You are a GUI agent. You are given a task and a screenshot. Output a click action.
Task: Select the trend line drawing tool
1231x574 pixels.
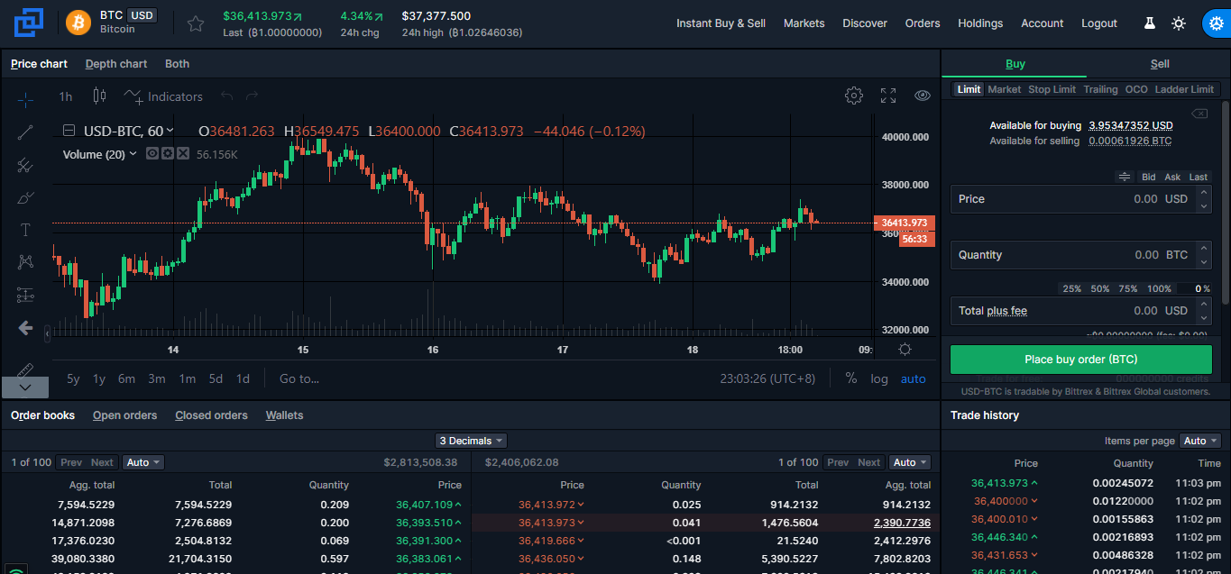tap(25, 132)
